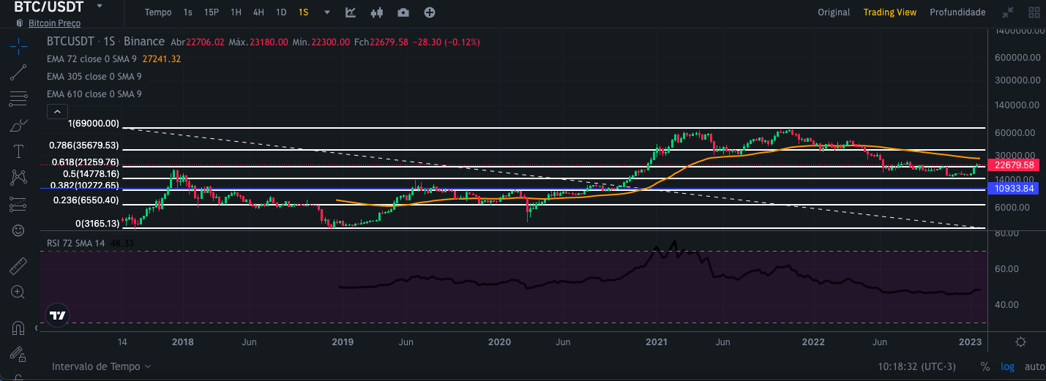The image size is (1046, 381).
Task: Collapse the left drawing toolbar
Action: point(37,328)
